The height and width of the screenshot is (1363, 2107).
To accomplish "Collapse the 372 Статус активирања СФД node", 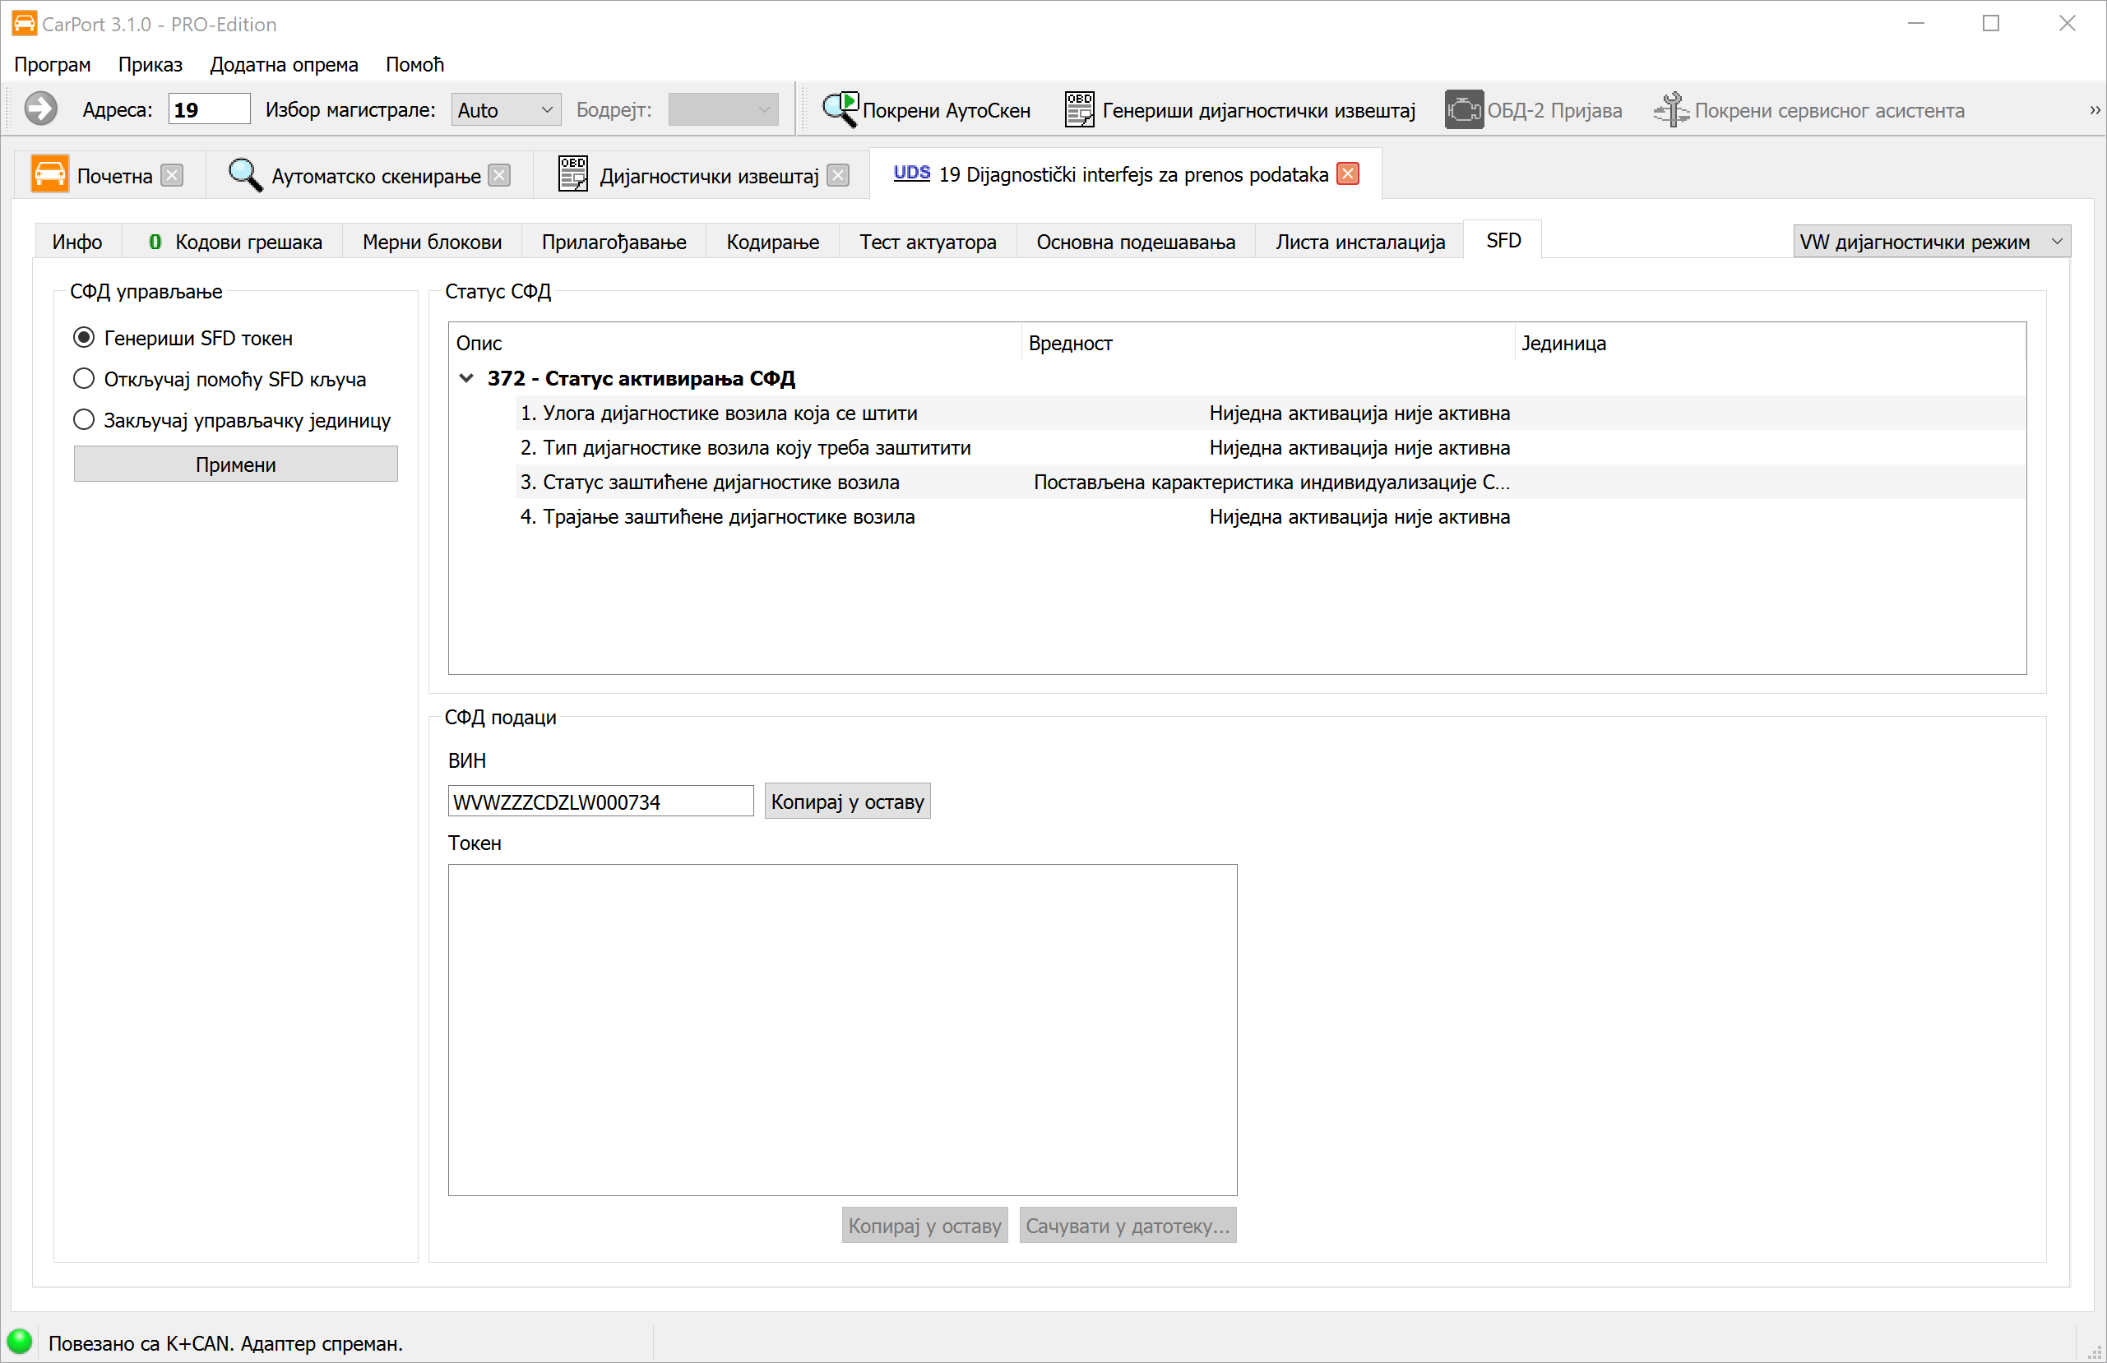I will pyautogui.click(x=466, y=378).
